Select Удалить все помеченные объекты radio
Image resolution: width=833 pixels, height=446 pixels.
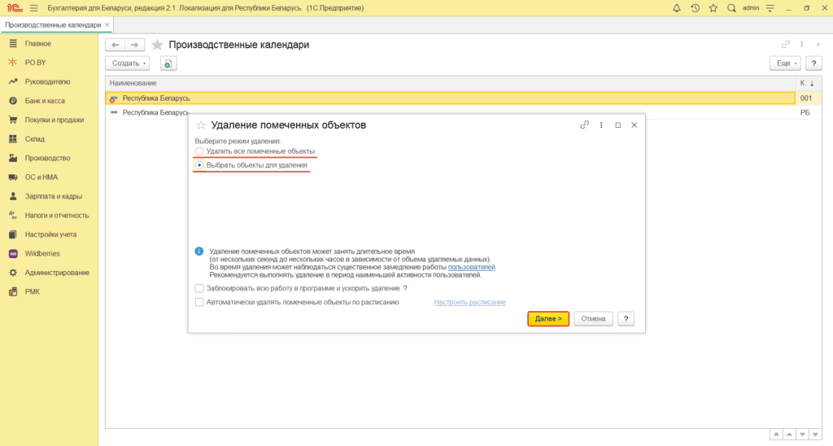coord(199,151)
